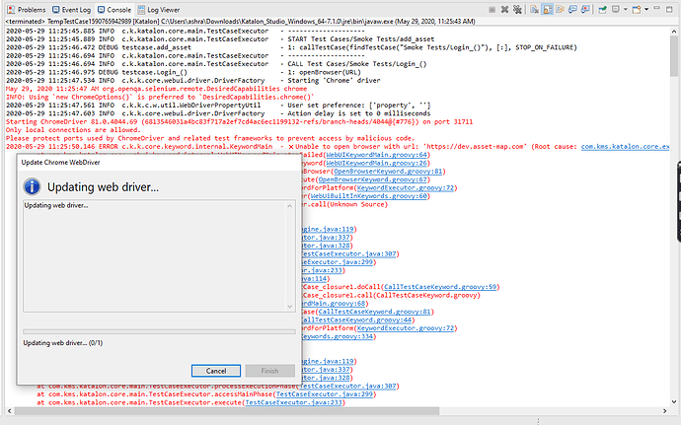Open TestCaseExecutor.java:299 link in accessMainPhase line
This screenshot has width=681, height=425.
(x=325, y=394)
